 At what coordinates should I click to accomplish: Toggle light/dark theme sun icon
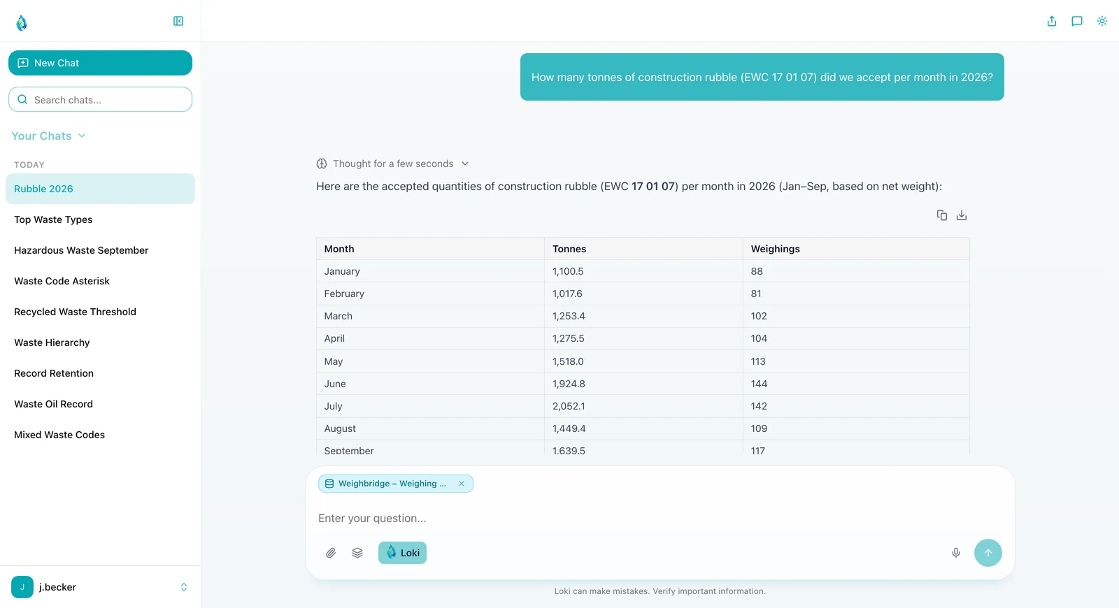click(x=1102, y=21)
